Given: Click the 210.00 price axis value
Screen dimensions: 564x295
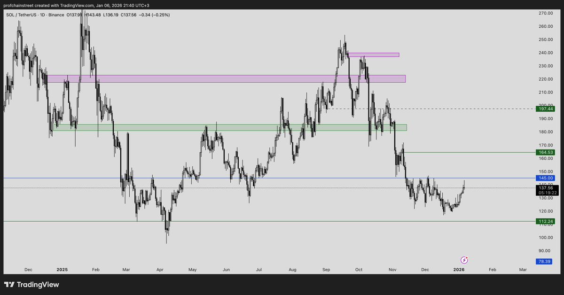Looking at the screenshot, I should (x=546, y=93).
